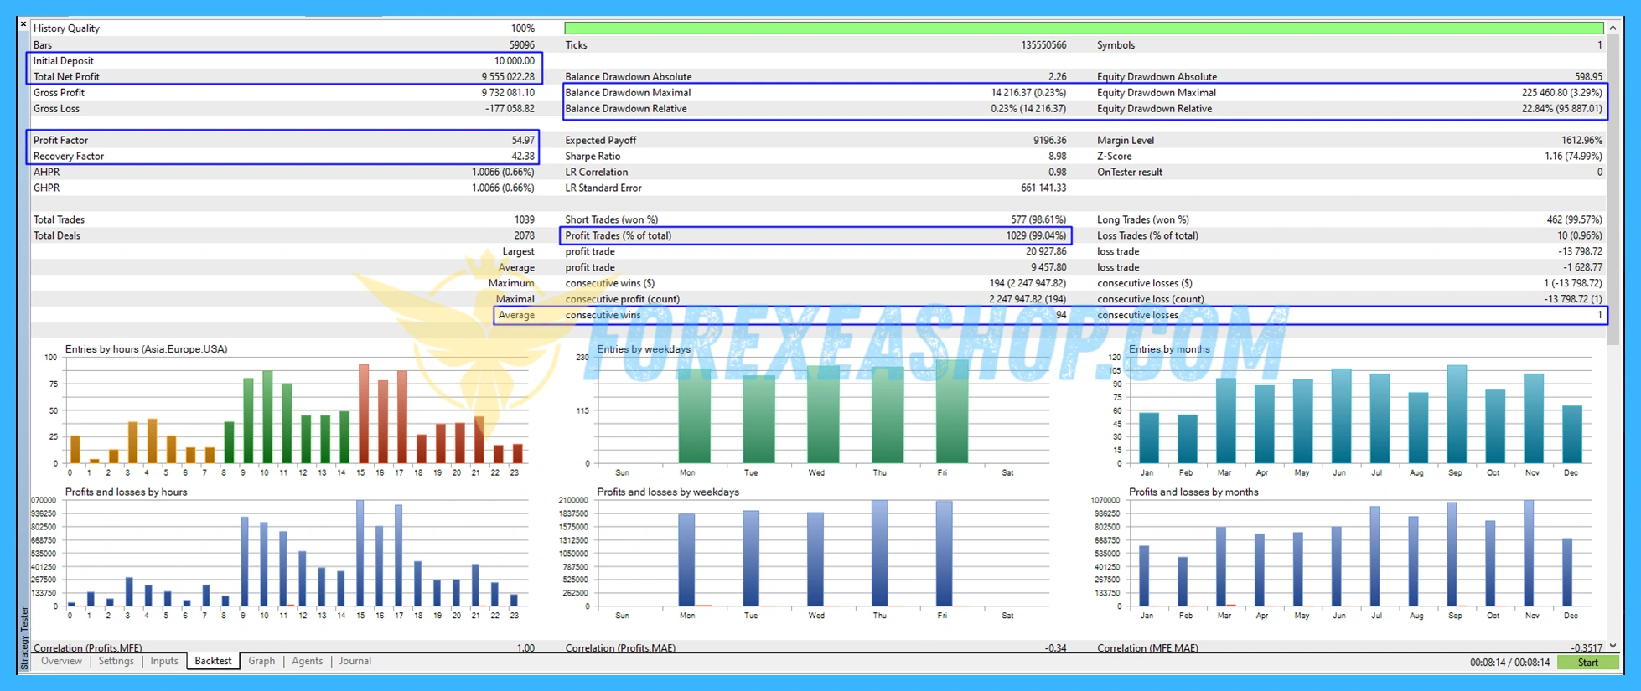1641x691 pixels.
Task: Select the Profit Factor value 54.97
Action: point(523,141)
